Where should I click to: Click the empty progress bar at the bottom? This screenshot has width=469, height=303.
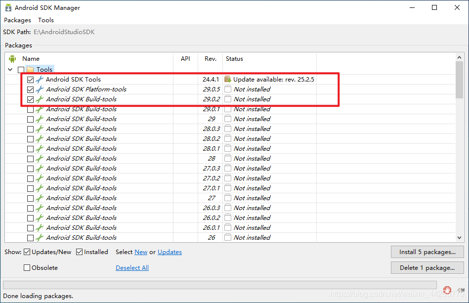(x=220, y=285)
